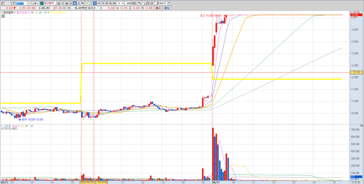This screenshot has width=364, height=184.
Task: Click the line chart tool icon
Action: point(144,3)
